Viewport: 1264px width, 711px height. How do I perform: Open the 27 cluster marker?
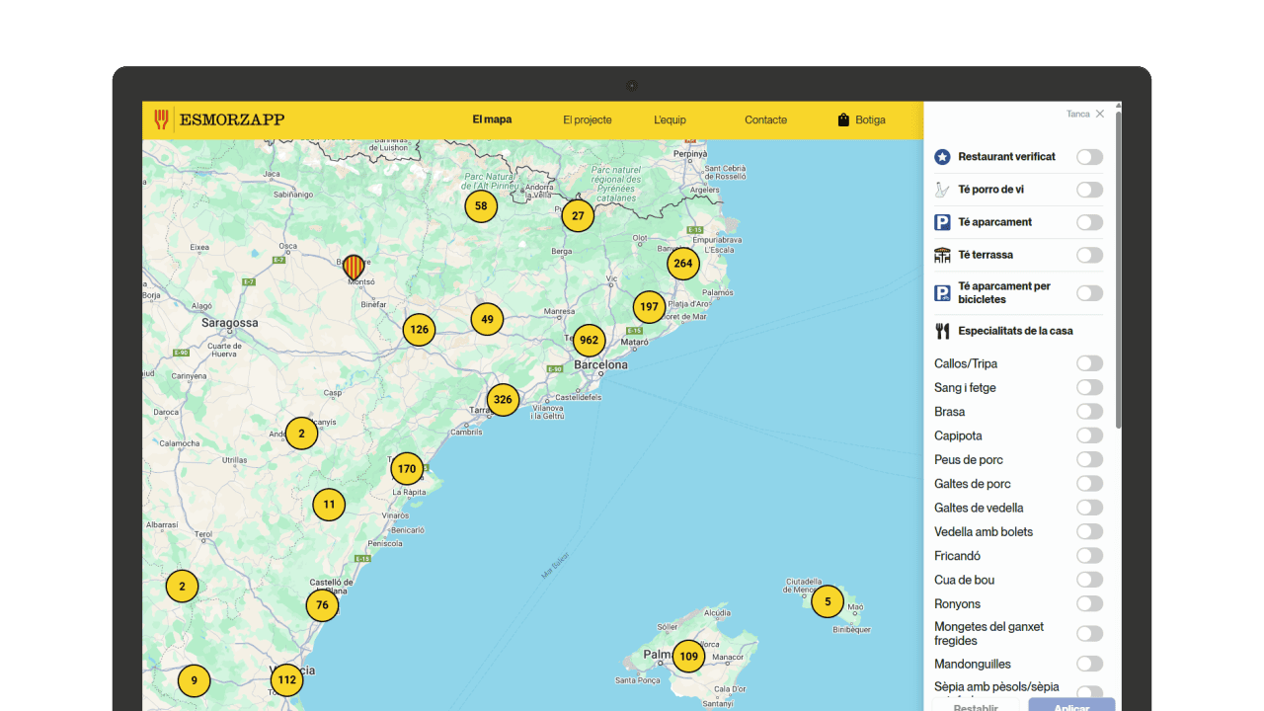[578, 216]
